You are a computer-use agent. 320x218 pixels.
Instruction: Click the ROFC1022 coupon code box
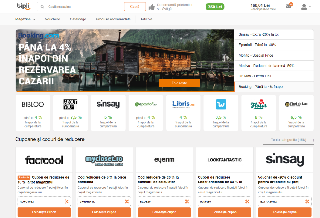[x=44, y=202]
